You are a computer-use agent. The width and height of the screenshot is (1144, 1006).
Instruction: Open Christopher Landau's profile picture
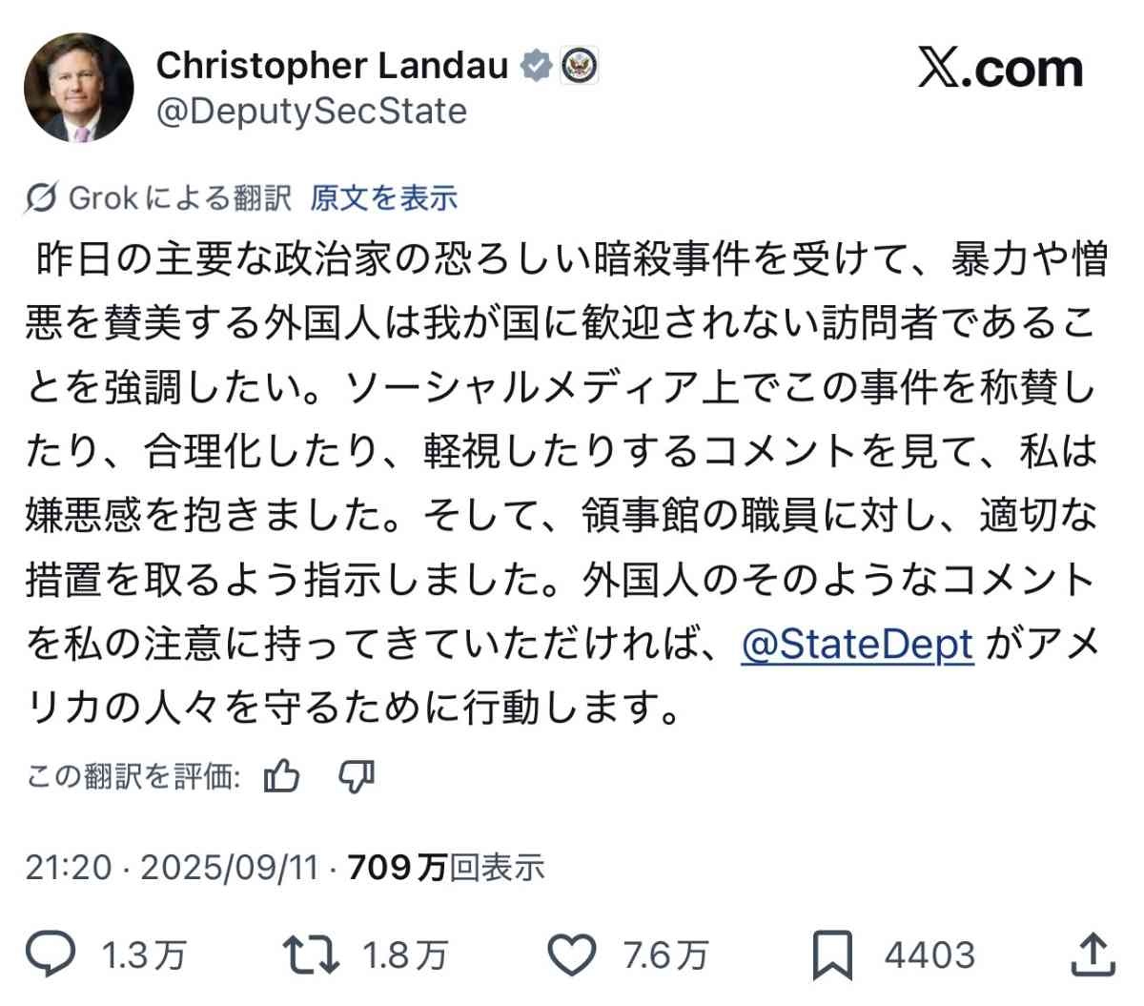(79, 89)
